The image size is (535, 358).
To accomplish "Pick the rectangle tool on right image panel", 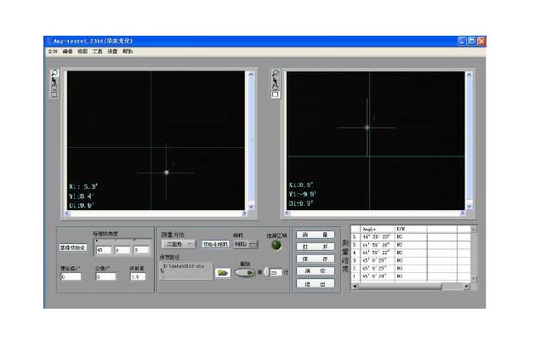I will point(276,94).
